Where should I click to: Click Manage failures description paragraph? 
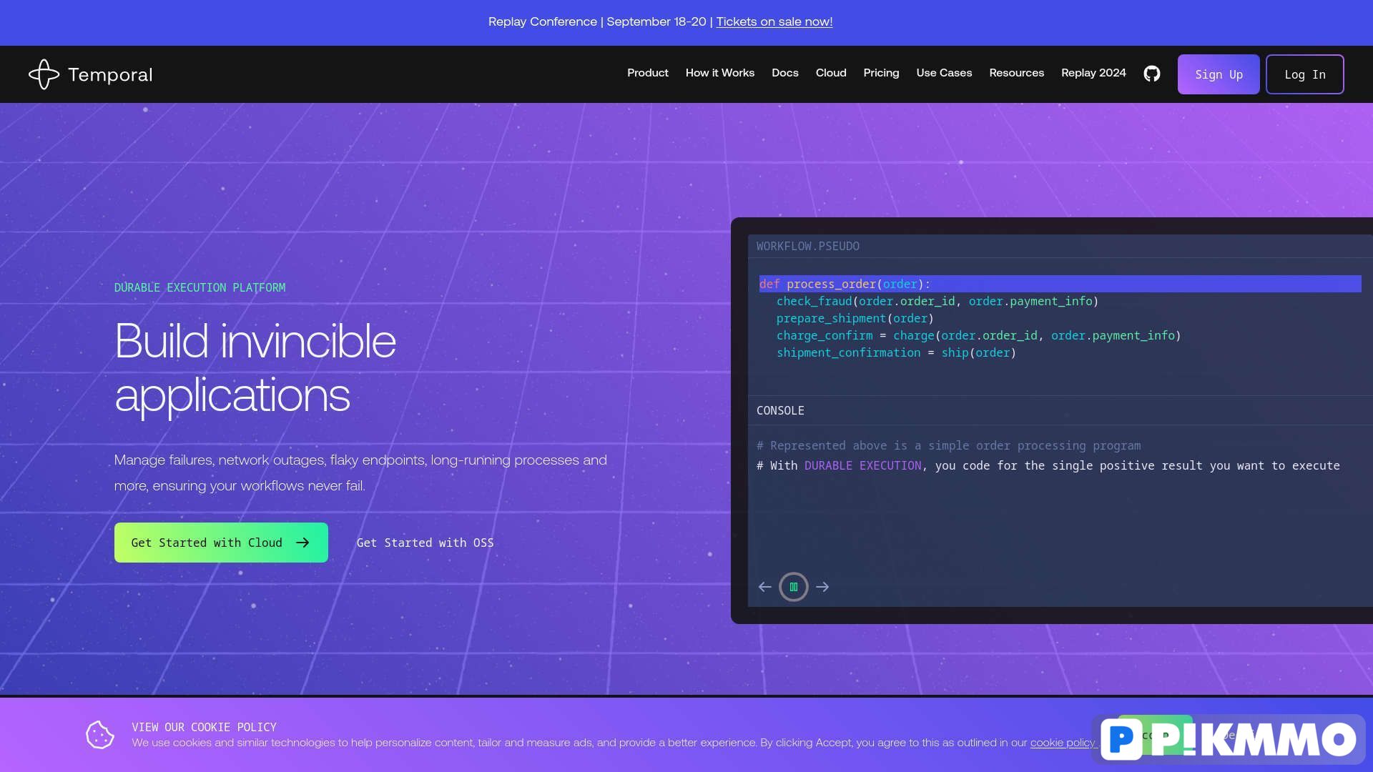click(x=360, y=472)
